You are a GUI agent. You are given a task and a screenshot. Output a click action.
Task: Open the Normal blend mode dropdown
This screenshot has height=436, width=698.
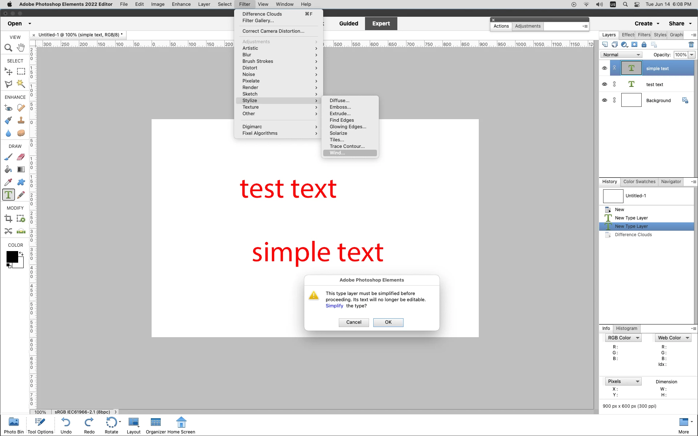pyautogui.click(x=621, y=55)
